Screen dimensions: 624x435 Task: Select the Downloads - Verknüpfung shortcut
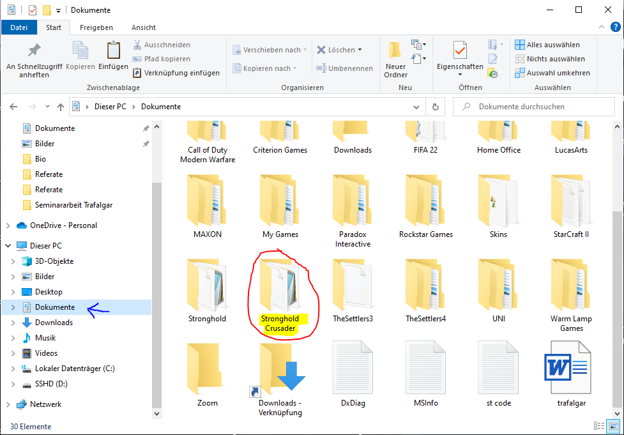280,379
